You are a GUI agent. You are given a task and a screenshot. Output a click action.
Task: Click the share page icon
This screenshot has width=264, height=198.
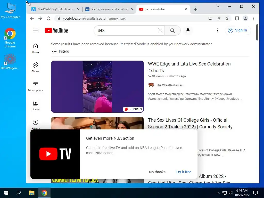coord(219,18)
